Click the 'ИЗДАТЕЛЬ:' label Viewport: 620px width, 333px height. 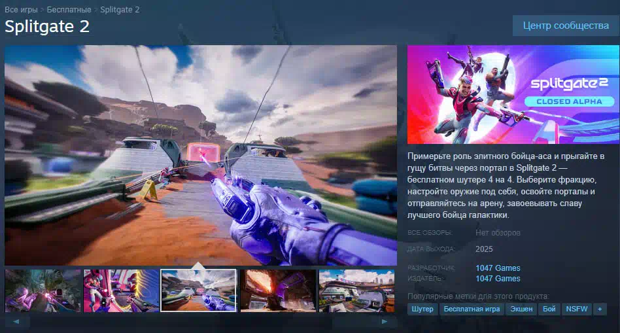[424, 279]
